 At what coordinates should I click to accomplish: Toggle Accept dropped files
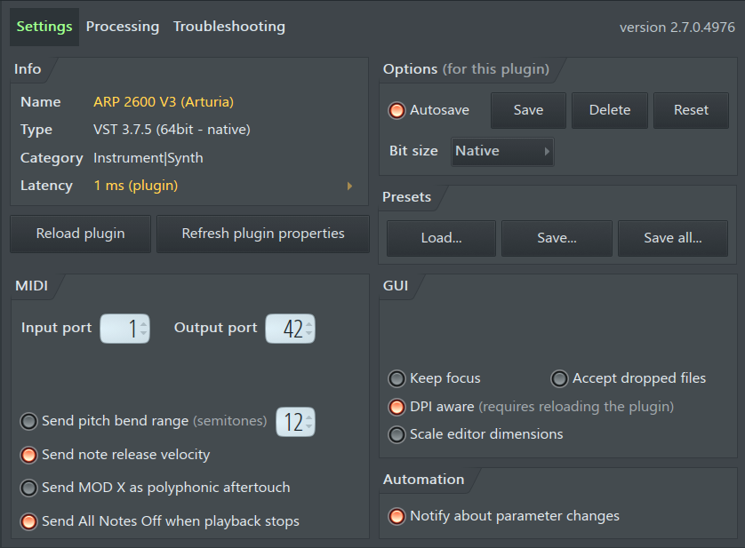(x=559, y=378)
